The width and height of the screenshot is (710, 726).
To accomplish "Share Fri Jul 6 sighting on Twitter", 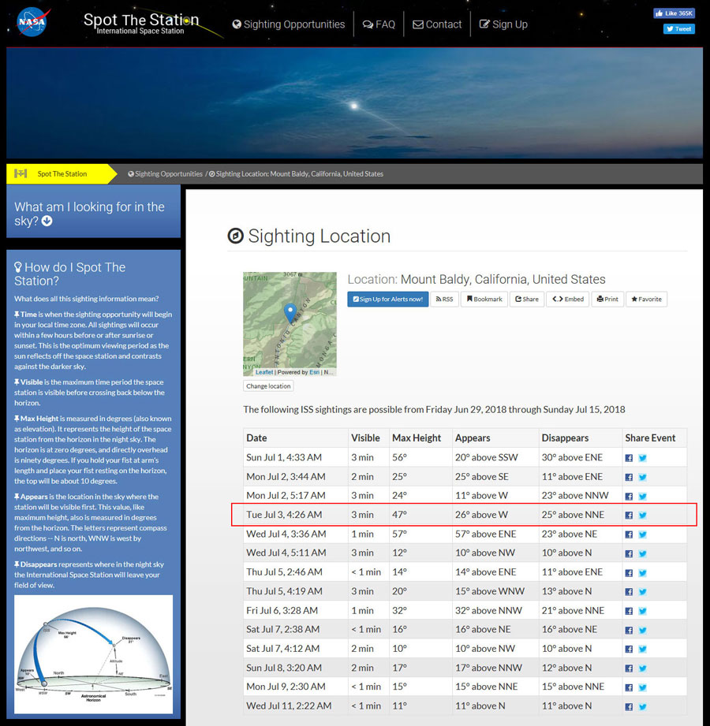I will 643,611.
